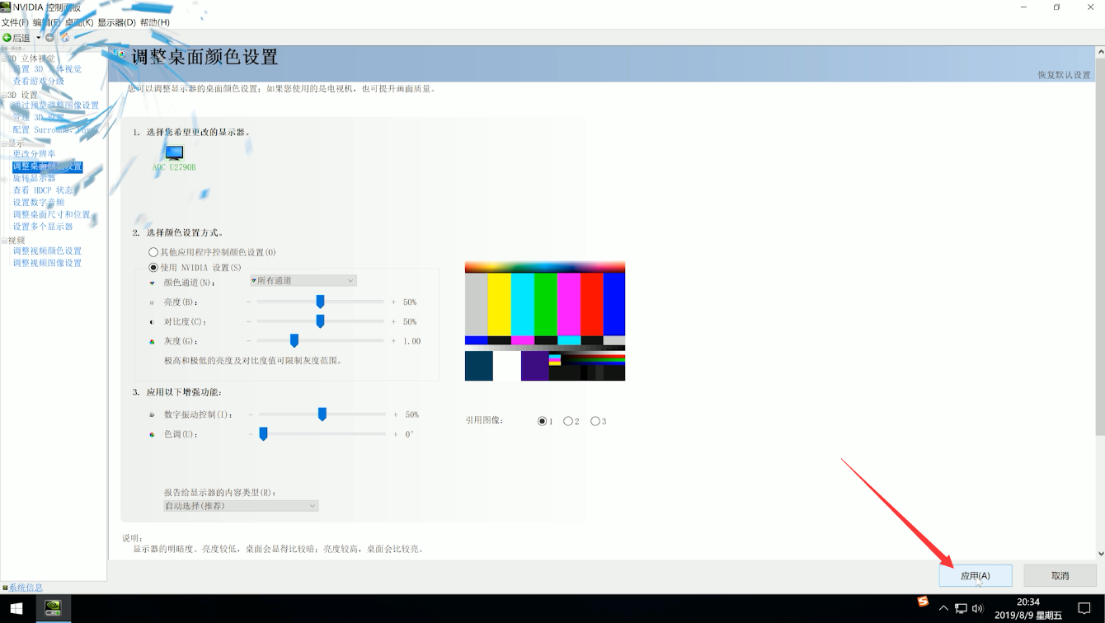This screenshot has width=1105, height=623.
Task: Click the 恢复默认设置 restore defaults link
Action: [x=1064, y=75]
